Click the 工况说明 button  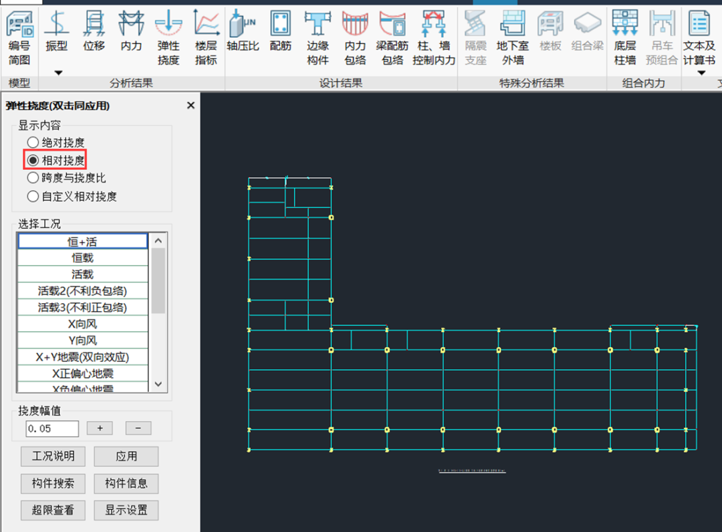coord(53,456)
